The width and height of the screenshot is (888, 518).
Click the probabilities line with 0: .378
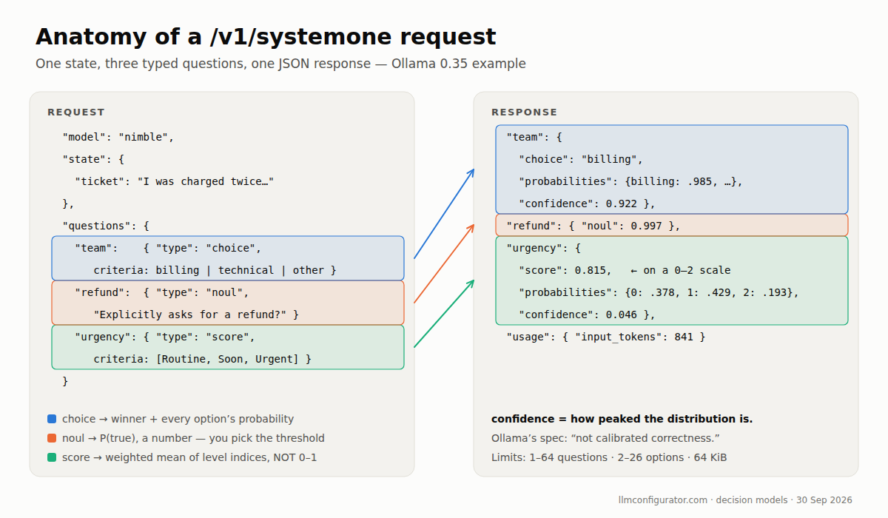point(659,292)
